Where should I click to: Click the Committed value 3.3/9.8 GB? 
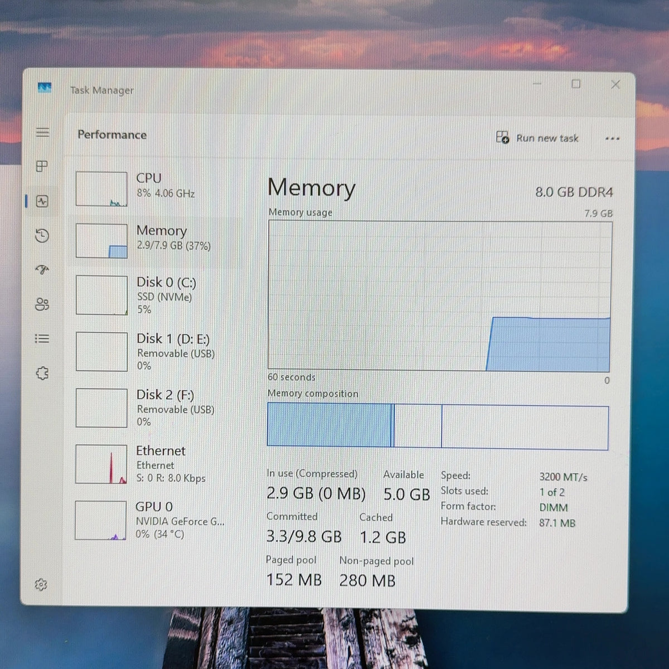click(304, 536)
